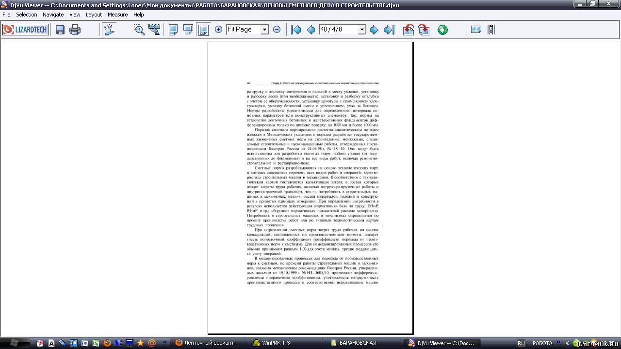
Task: Zoom out with the minus button
Action: 277,30
